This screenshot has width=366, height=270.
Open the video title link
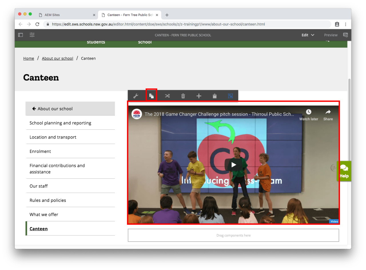[x=219, y=114]
